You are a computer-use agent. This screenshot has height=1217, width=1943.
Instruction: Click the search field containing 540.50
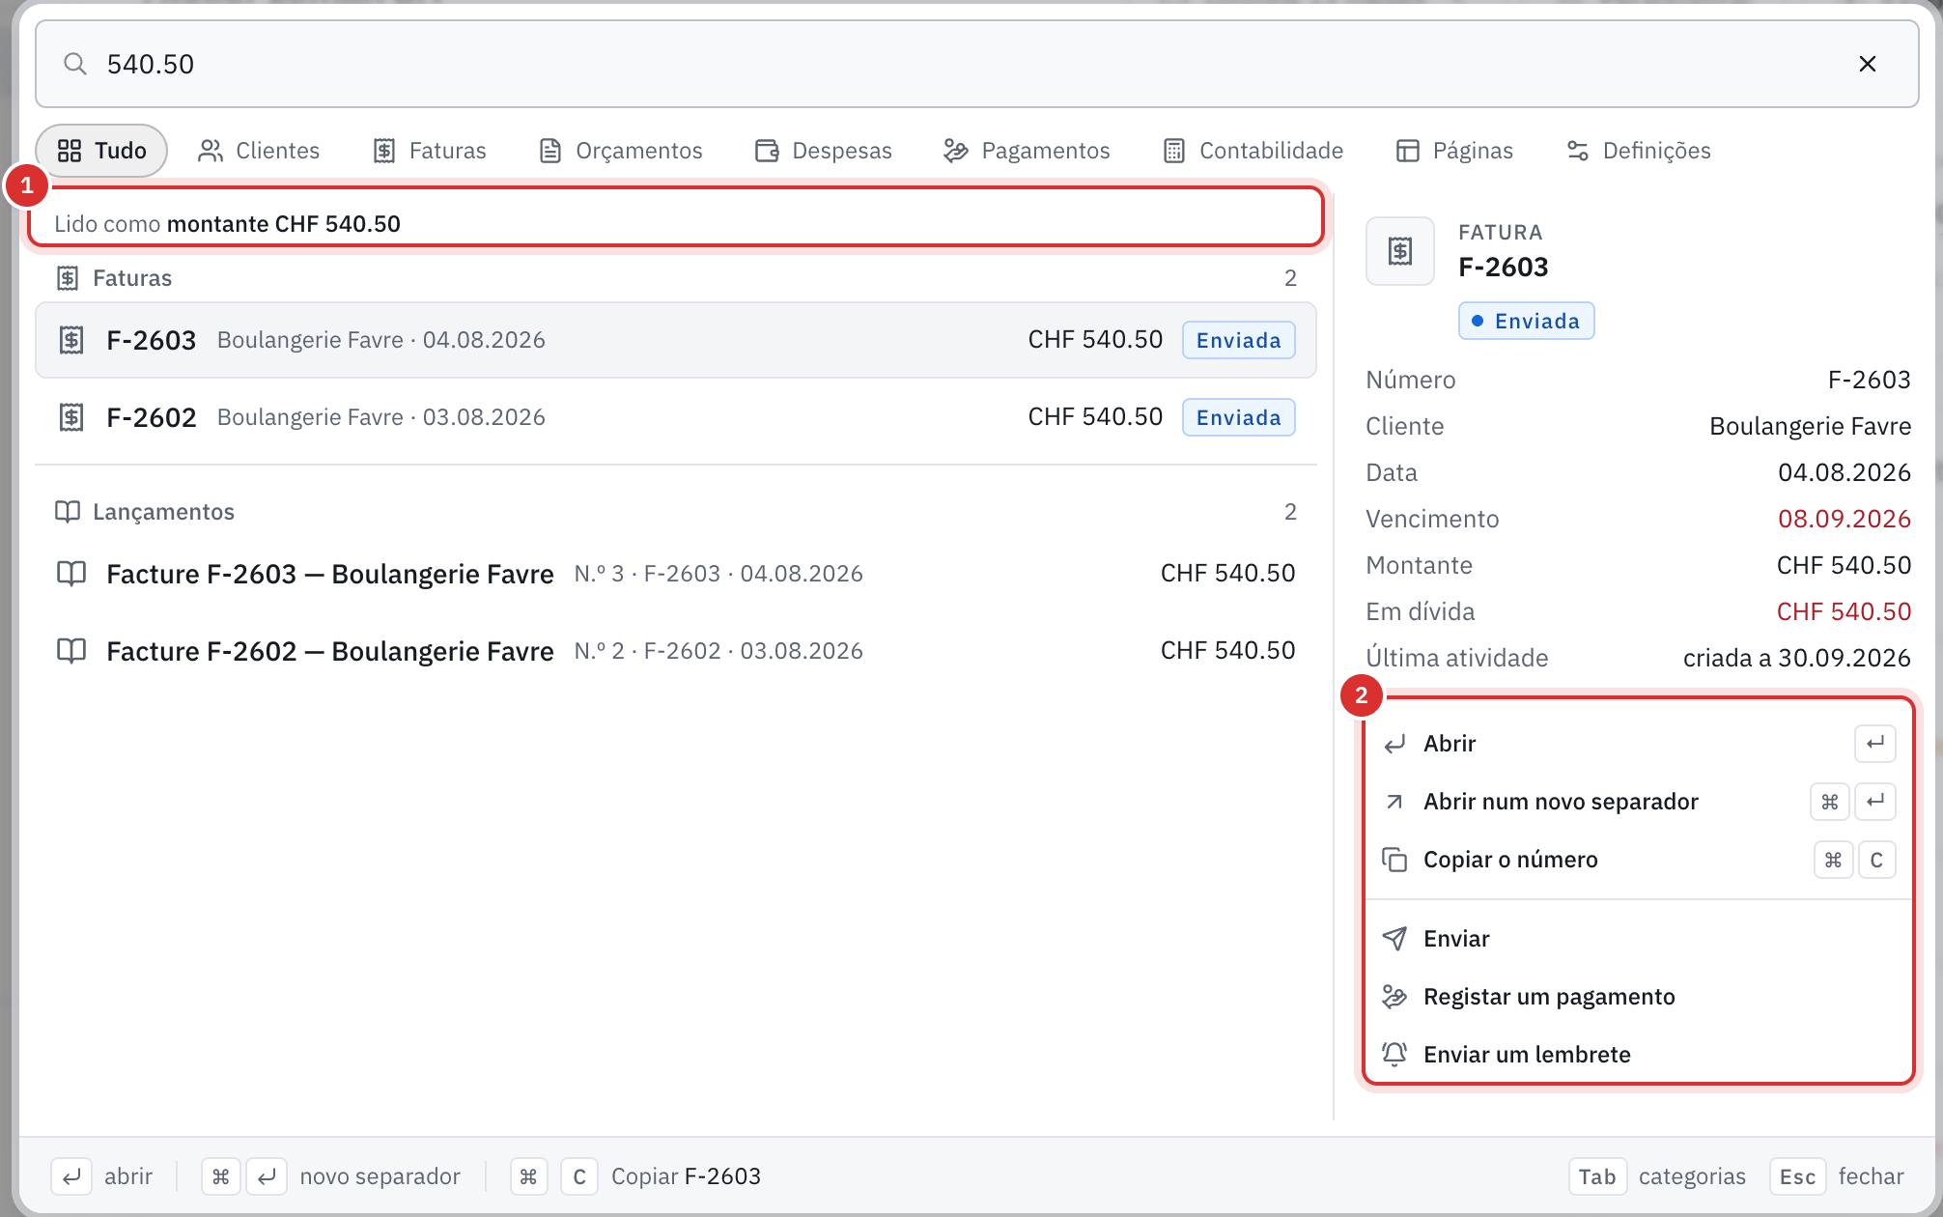point(976,64)
